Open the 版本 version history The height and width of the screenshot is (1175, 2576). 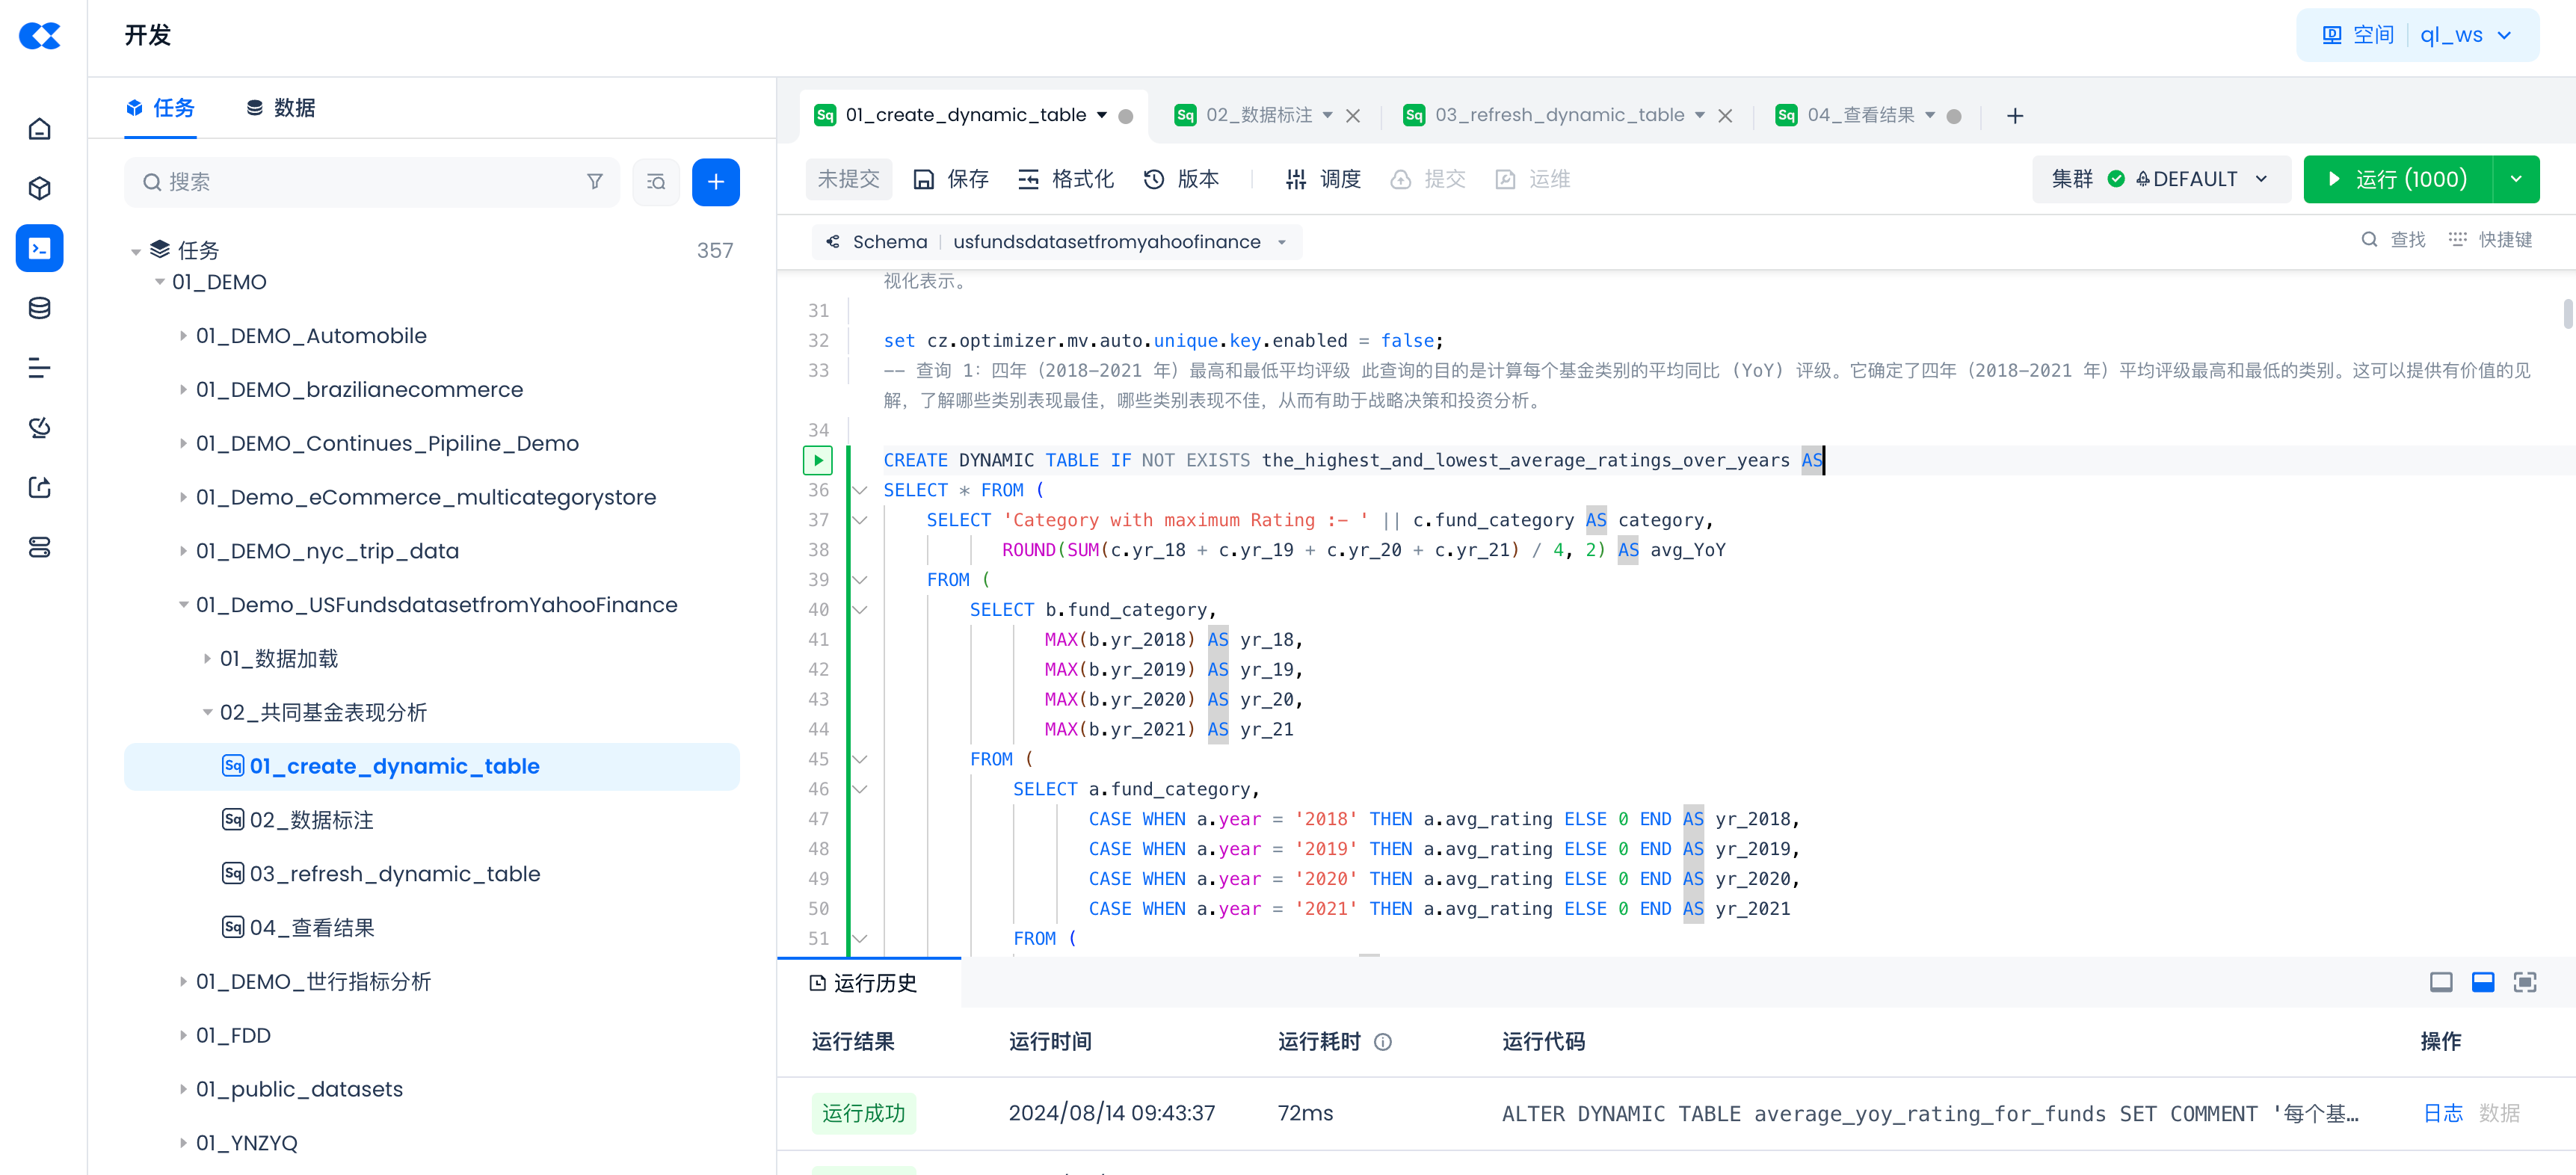tap(1181, 179)
